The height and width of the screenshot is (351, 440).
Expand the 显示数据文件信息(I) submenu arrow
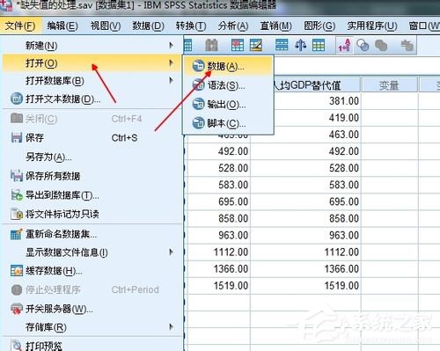171,252
